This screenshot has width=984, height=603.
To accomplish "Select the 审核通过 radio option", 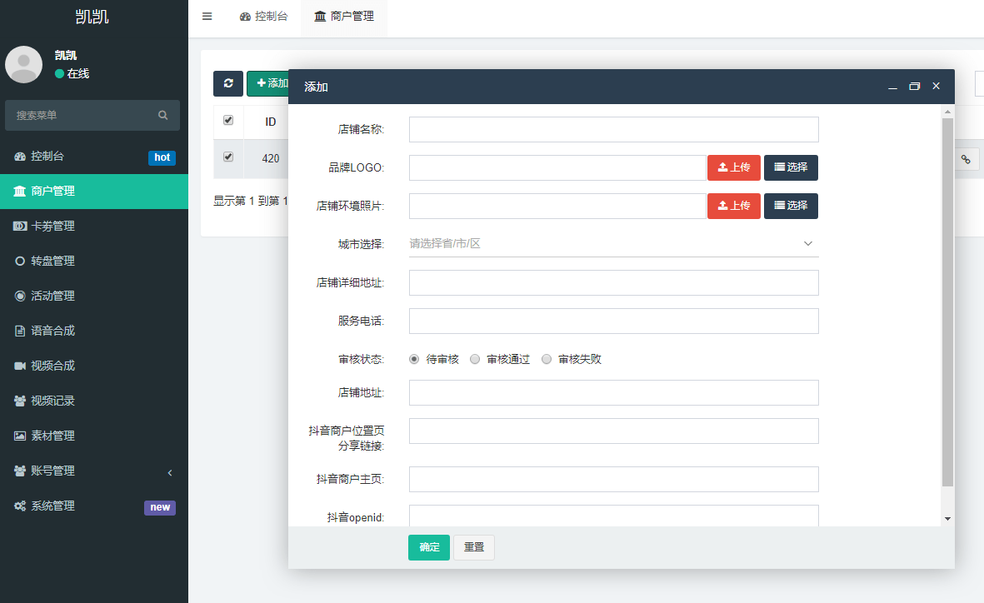I will (475, 359).
